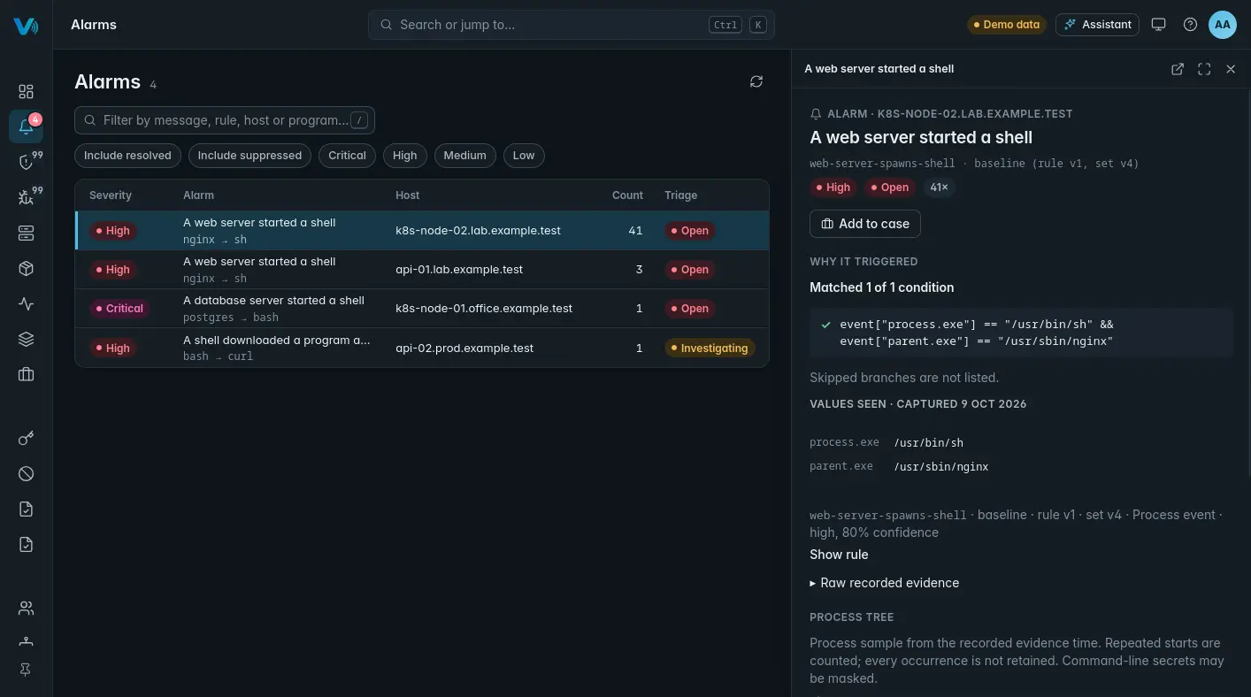This screenshot has width=1251, height=697.
Task: Open the server stack icon in sidebar
Action: 26,234
